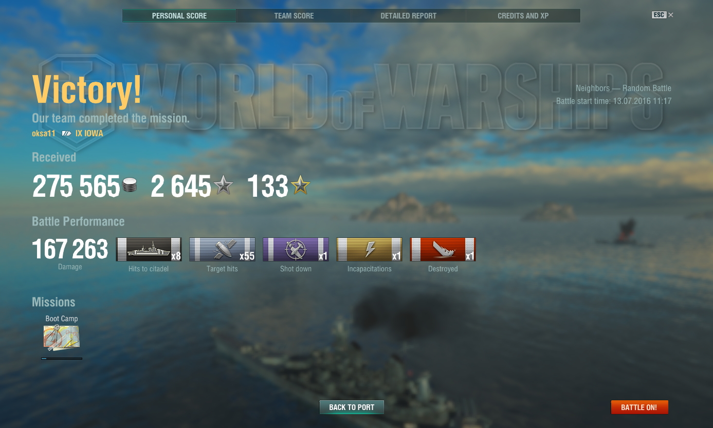Select the Personal Score tab

click(179, 16)
